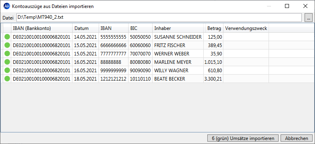Click the date 14.05.2021

(x=85, y=37)
